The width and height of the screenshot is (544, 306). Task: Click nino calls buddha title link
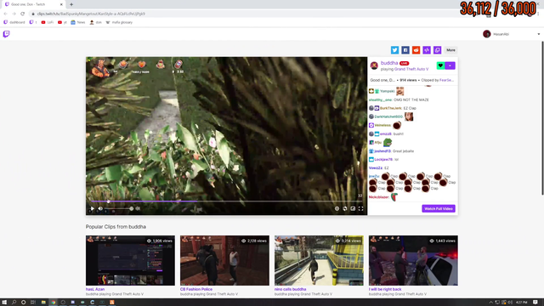click(x=290, y=289)
